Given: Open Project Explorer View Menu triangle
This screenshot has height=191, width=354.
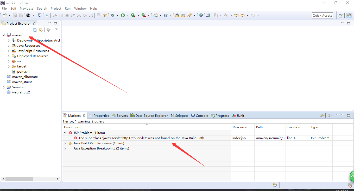Looking at the screenshot, I should (56, 29).
